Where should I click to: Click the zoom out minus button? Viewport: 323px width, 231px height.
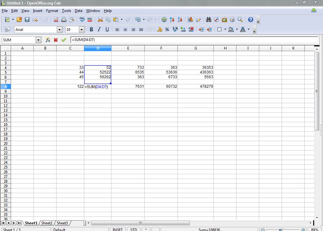[x=263, y=229]
